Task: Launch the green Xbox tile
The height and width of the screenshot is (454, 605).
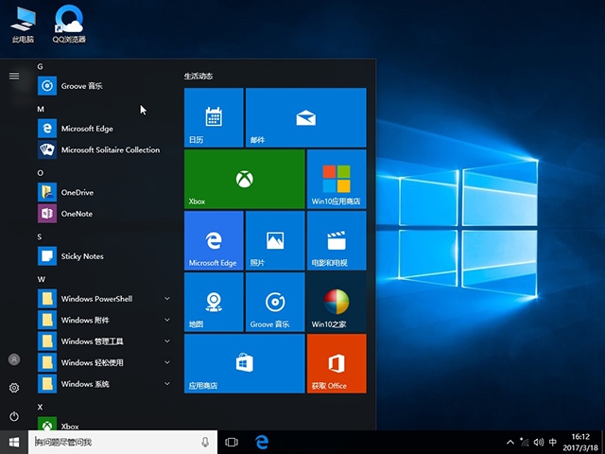Action: click(244, 179)
